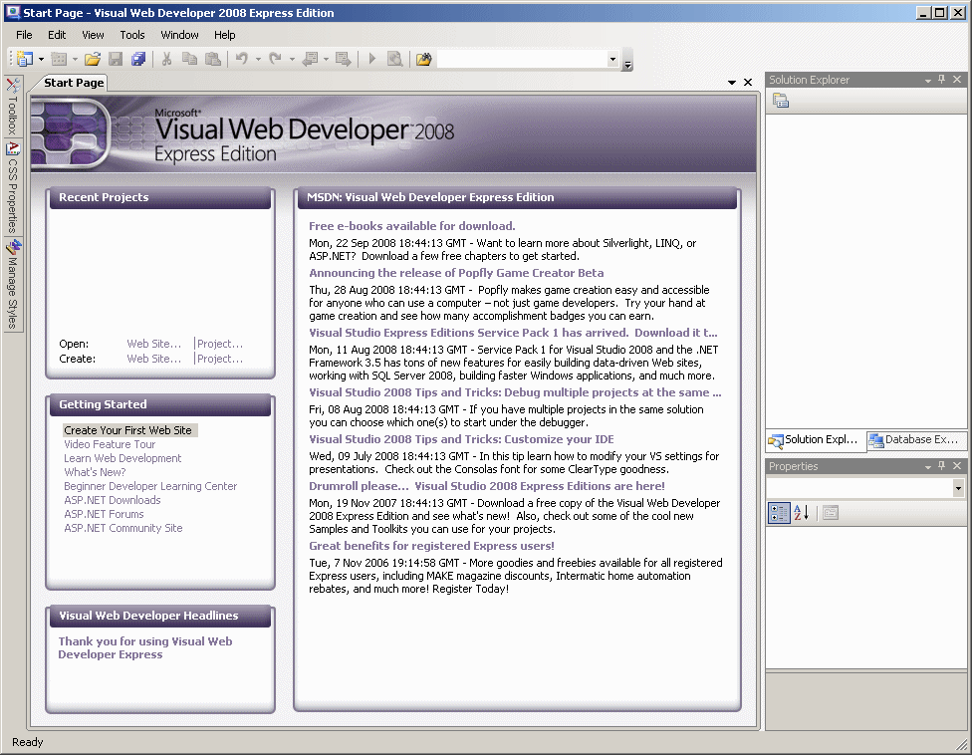Click the Undo arrow icon

click(242, 59)
